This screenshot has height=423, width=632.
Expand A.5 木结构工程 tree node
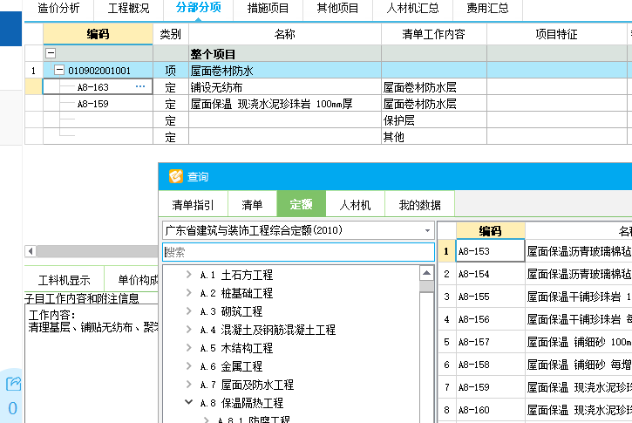click(x=188, y=348)
